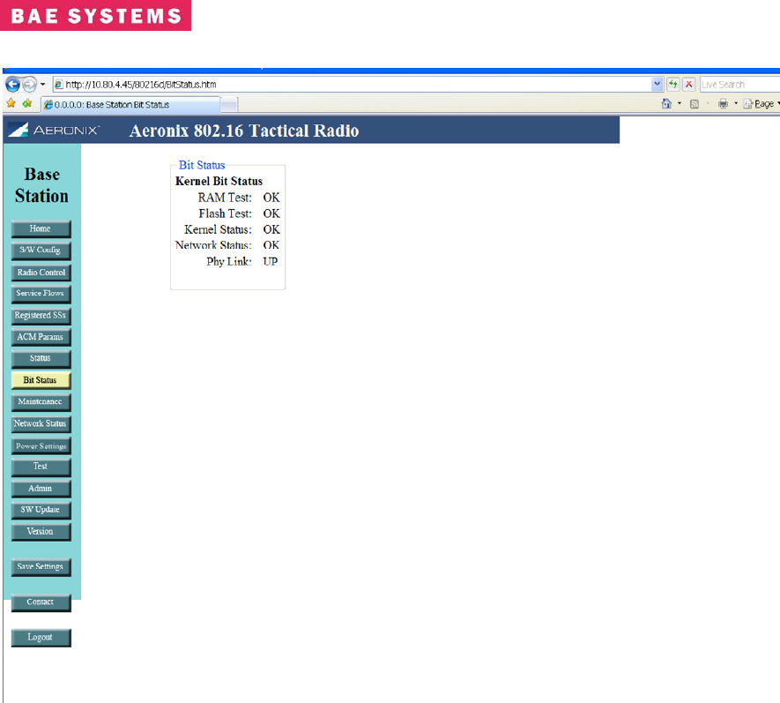Click the Logout button

41,638
